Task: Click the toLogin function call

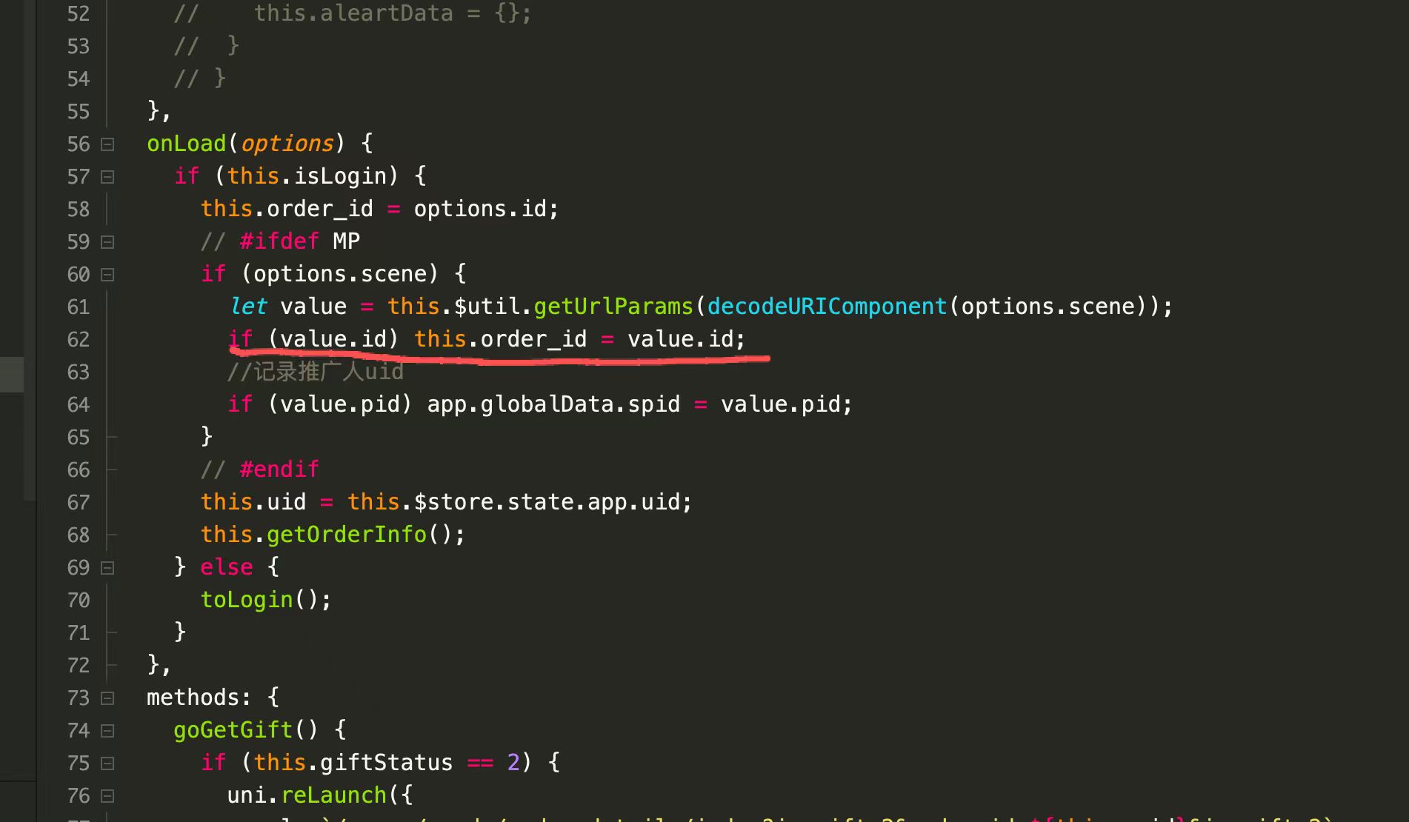Action: pyautogui.click(x=247, y=600)
